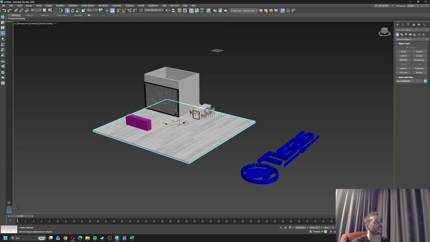Open the Render Setup icon
Screen dimensions: 430x242
tap(215, 10)
